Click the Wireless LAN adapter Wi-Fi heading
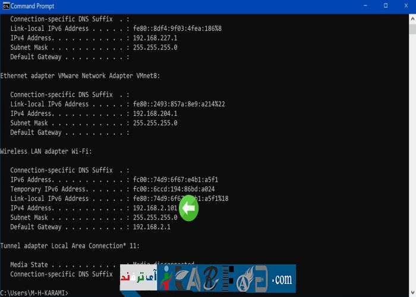The height and width of the screenshot is (297, 416). (46, 151)
